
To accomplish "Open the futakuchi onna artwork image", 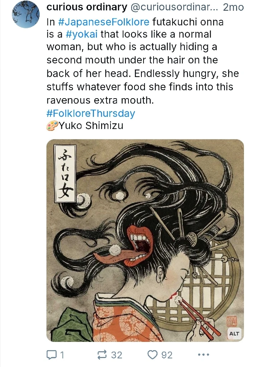I will [x=145, y=240].
